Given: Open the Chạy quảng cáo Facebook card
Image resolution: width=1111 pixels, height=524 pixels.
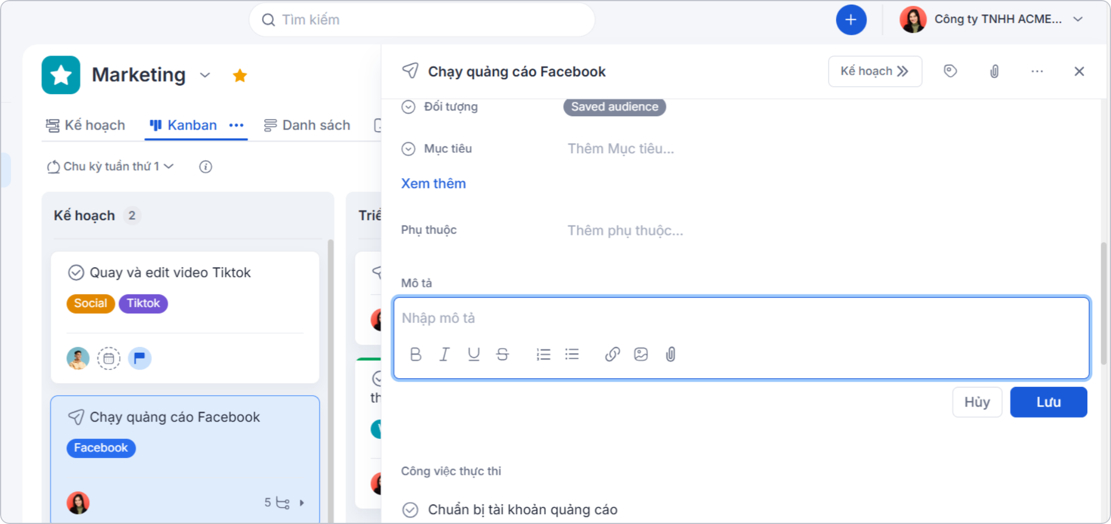Looking at the screenshot, I should 185,459.
